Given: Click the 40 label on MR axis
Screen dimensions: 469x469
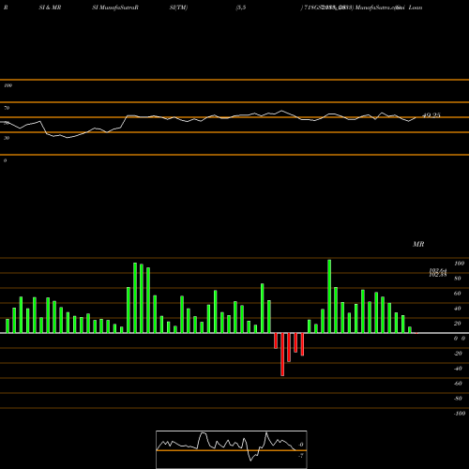Looking at the screenshot, I should [458, 309].
